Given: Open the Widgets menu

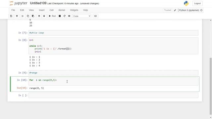Looking at the screenshot, I should tap(74, 10).
